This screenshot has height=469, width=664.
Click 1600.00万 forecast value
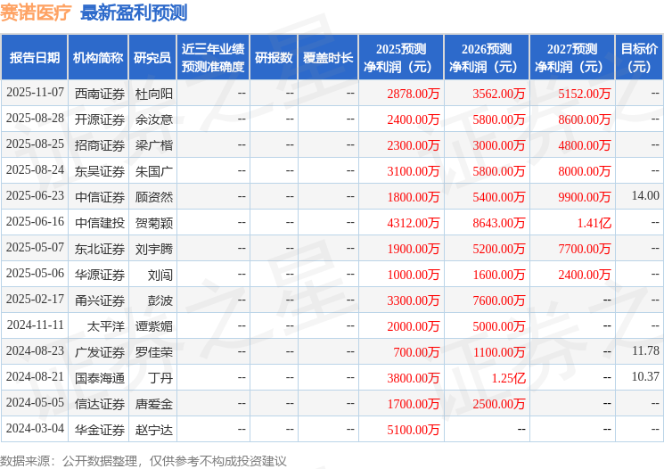(499, 275)
